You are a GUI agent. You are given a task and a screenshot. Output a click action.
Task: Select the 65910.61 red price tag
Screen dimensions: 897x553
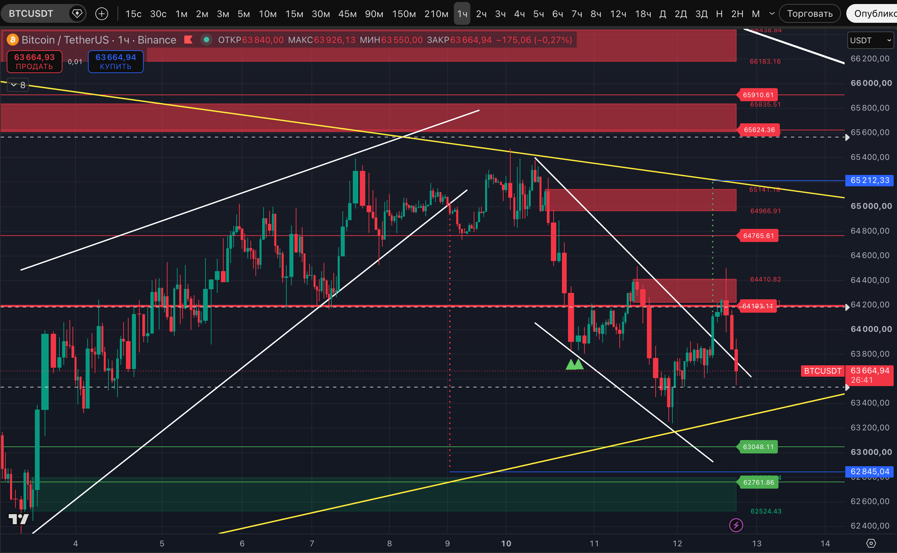[758, 95]
